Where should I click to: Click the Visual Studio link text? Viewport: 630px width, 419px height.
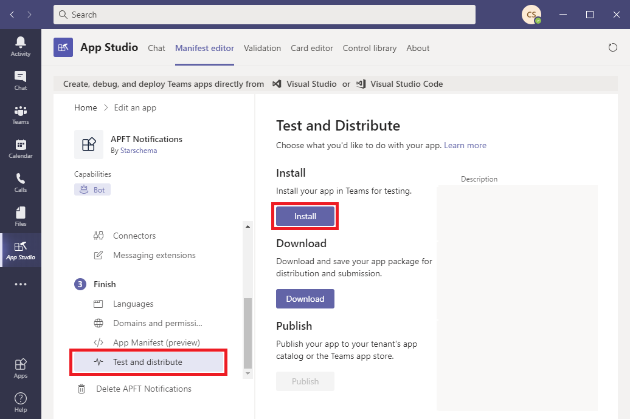tap(311, 84)
